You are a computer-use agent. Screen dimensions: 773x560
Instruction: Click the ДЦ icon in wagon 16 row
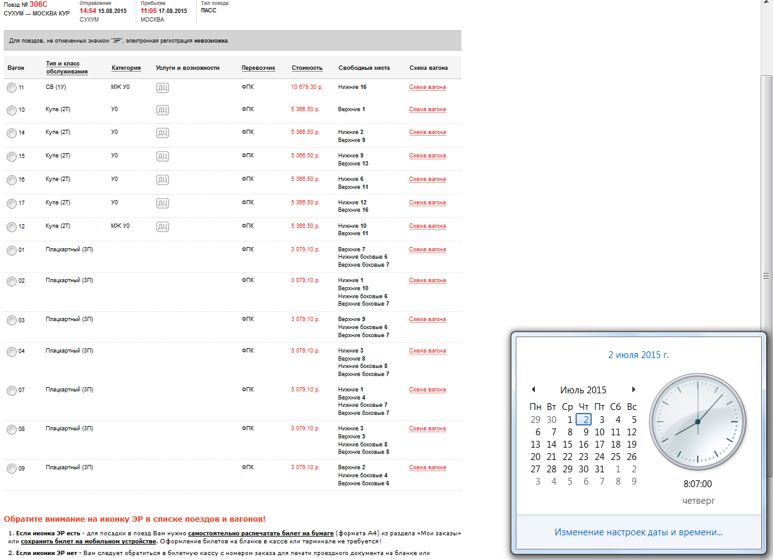tap(163, 180)
